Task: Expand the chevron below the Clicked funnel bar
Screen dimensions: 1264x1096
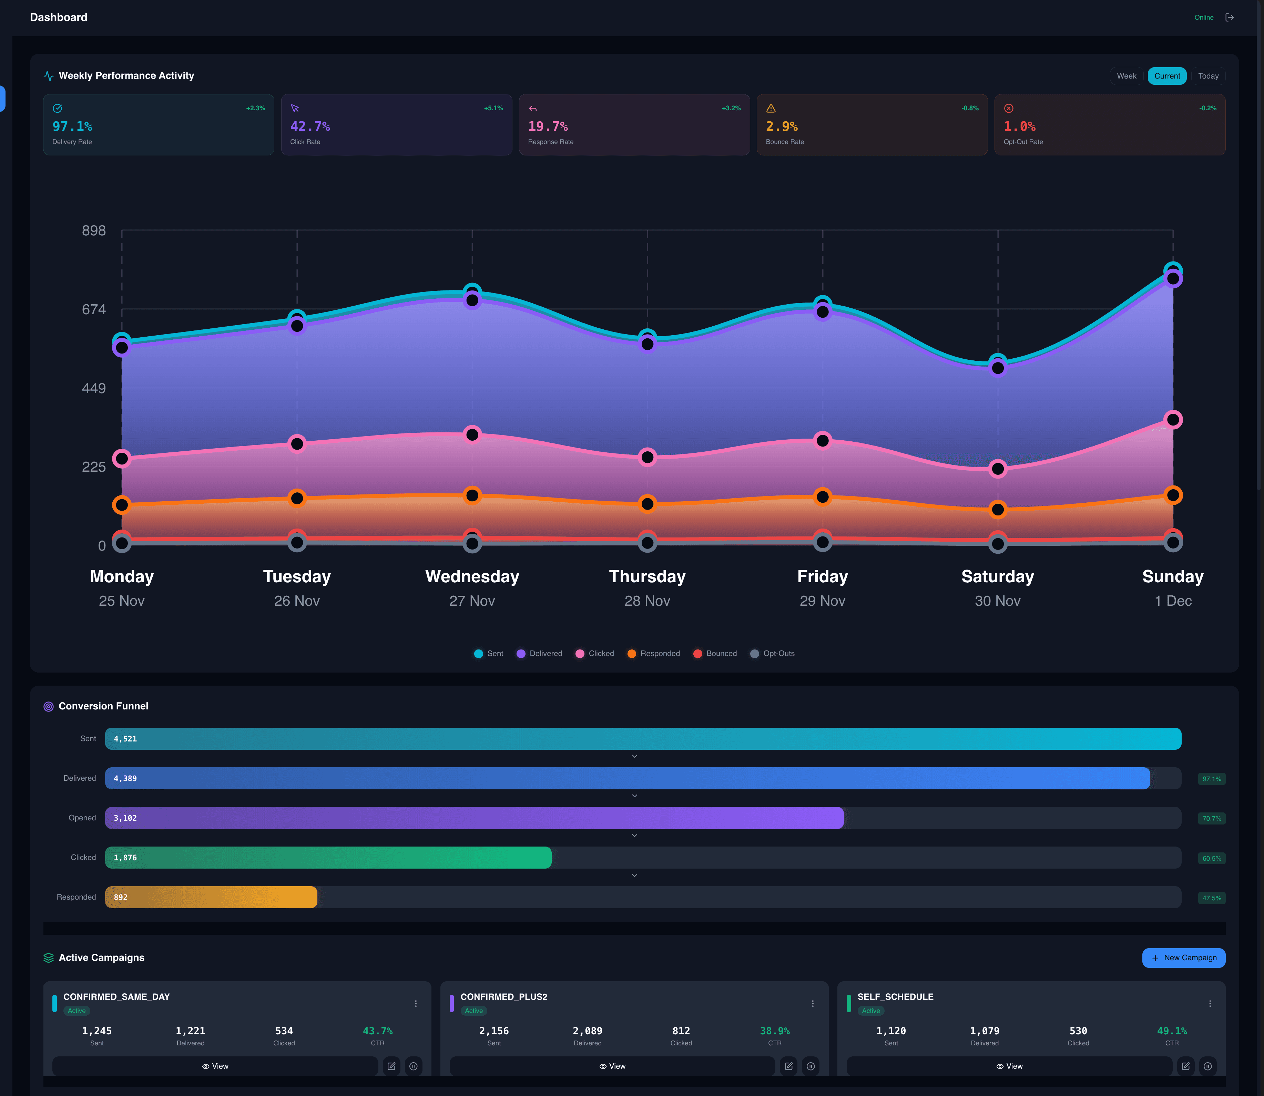Action: [x=634, y=876]
